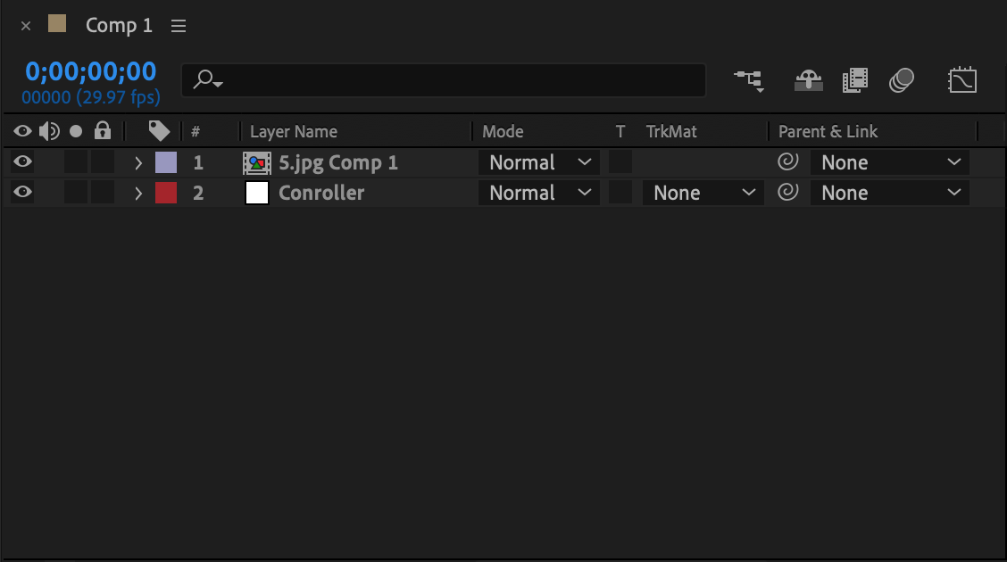
Task: Open blending Mode dropdown for Conroller
Action: pos(539,193)
